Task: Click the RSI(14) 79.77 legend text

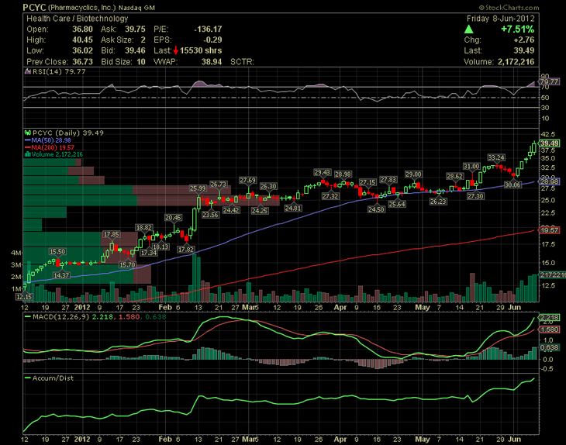Action: tap(59, 71)
